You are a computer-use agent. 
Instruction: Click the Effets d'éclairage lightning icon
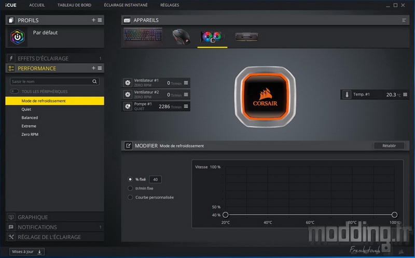[x=11, y=58]
